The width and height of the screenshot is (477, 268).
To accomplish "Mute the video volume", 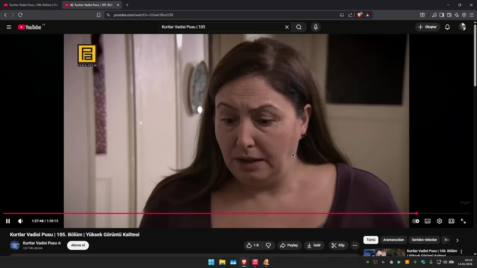I will click(20, 221).
